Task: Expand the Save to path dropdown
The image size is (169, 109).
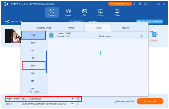Action: tap(72, 104)
